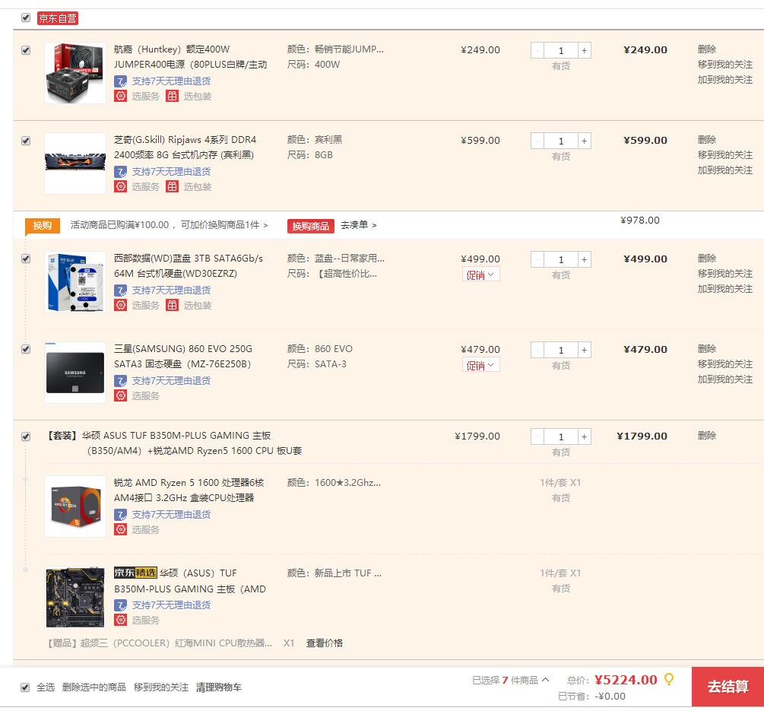The width and height of the screenshot is (764, 711).
Task: Click the 去结算 checkout button
Action: 728,686
